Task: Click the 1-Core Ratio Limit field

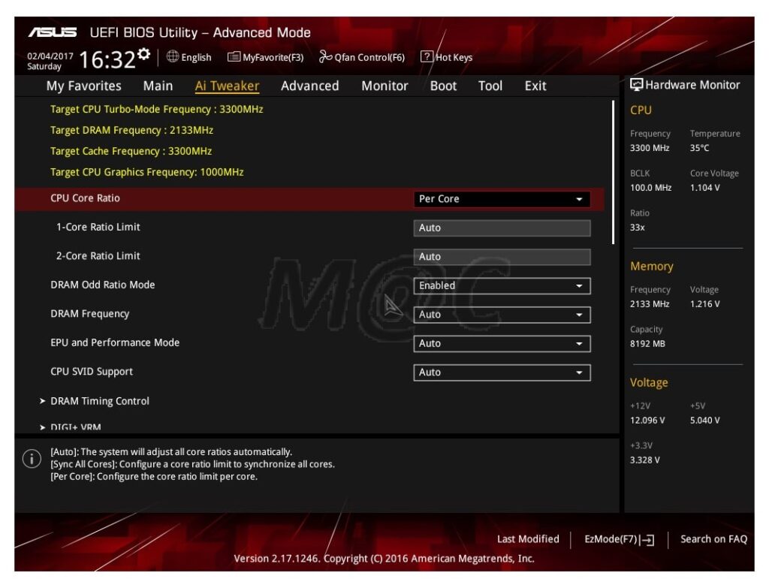Action: coord(502,228)
